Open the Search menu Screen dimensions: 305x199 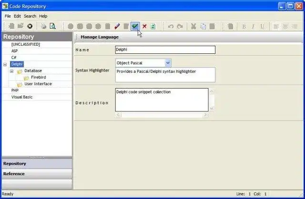point(30,16)
